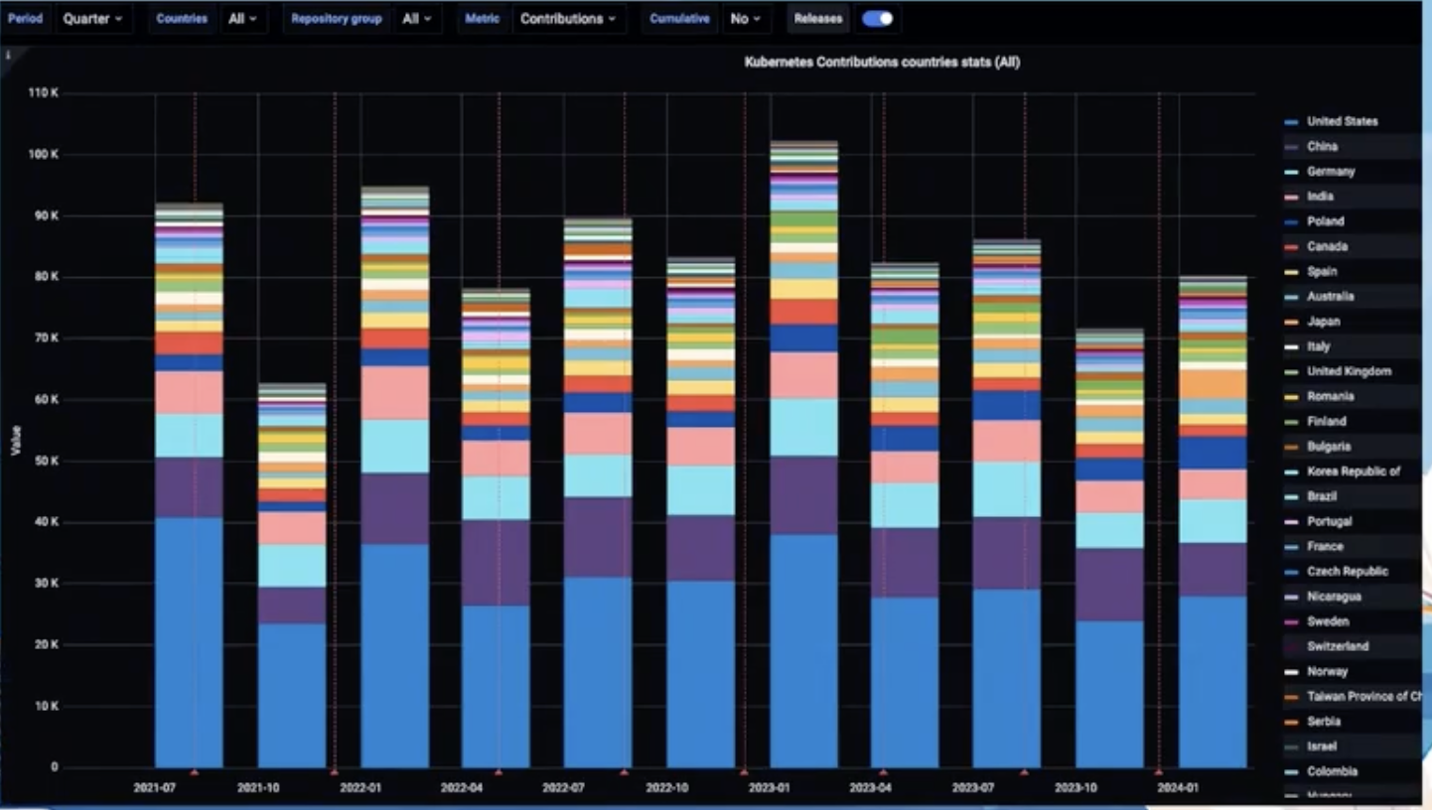
Task: Isolate the India series in the legend
Action: coord(1320,197)
